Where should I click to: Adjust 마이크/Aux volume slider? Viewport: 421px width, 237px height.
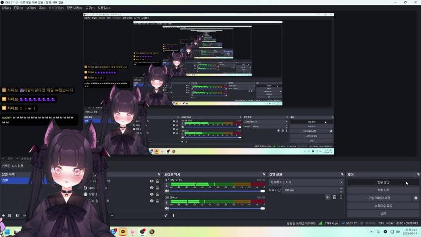pyautogui.click(x=217, y=208)
